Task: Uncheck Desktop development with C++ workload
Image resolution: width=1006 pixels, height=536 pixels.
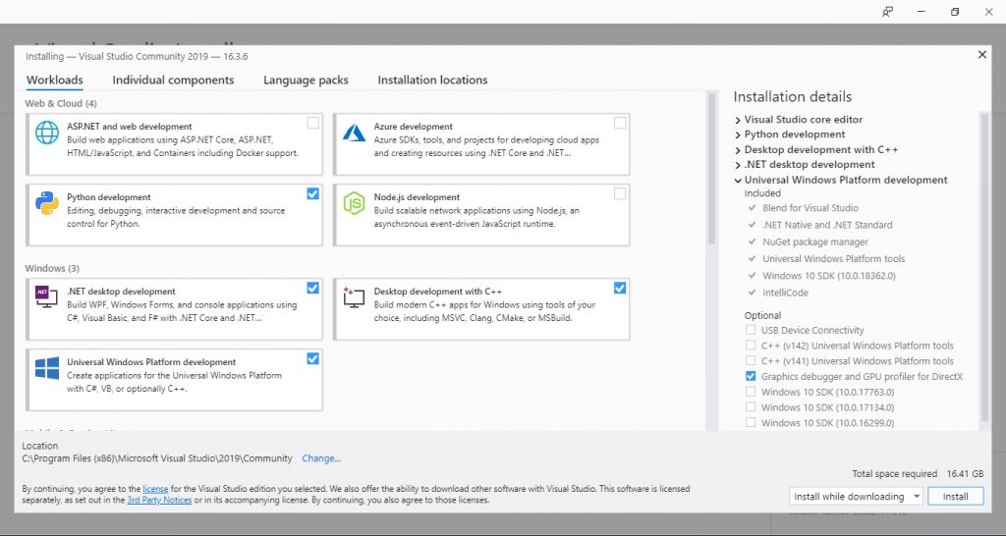Action: click(x=620, y=288)
